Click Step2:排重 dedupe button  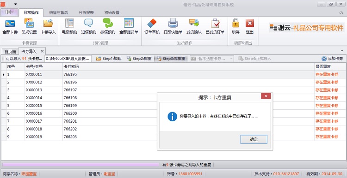coord(139,59)
